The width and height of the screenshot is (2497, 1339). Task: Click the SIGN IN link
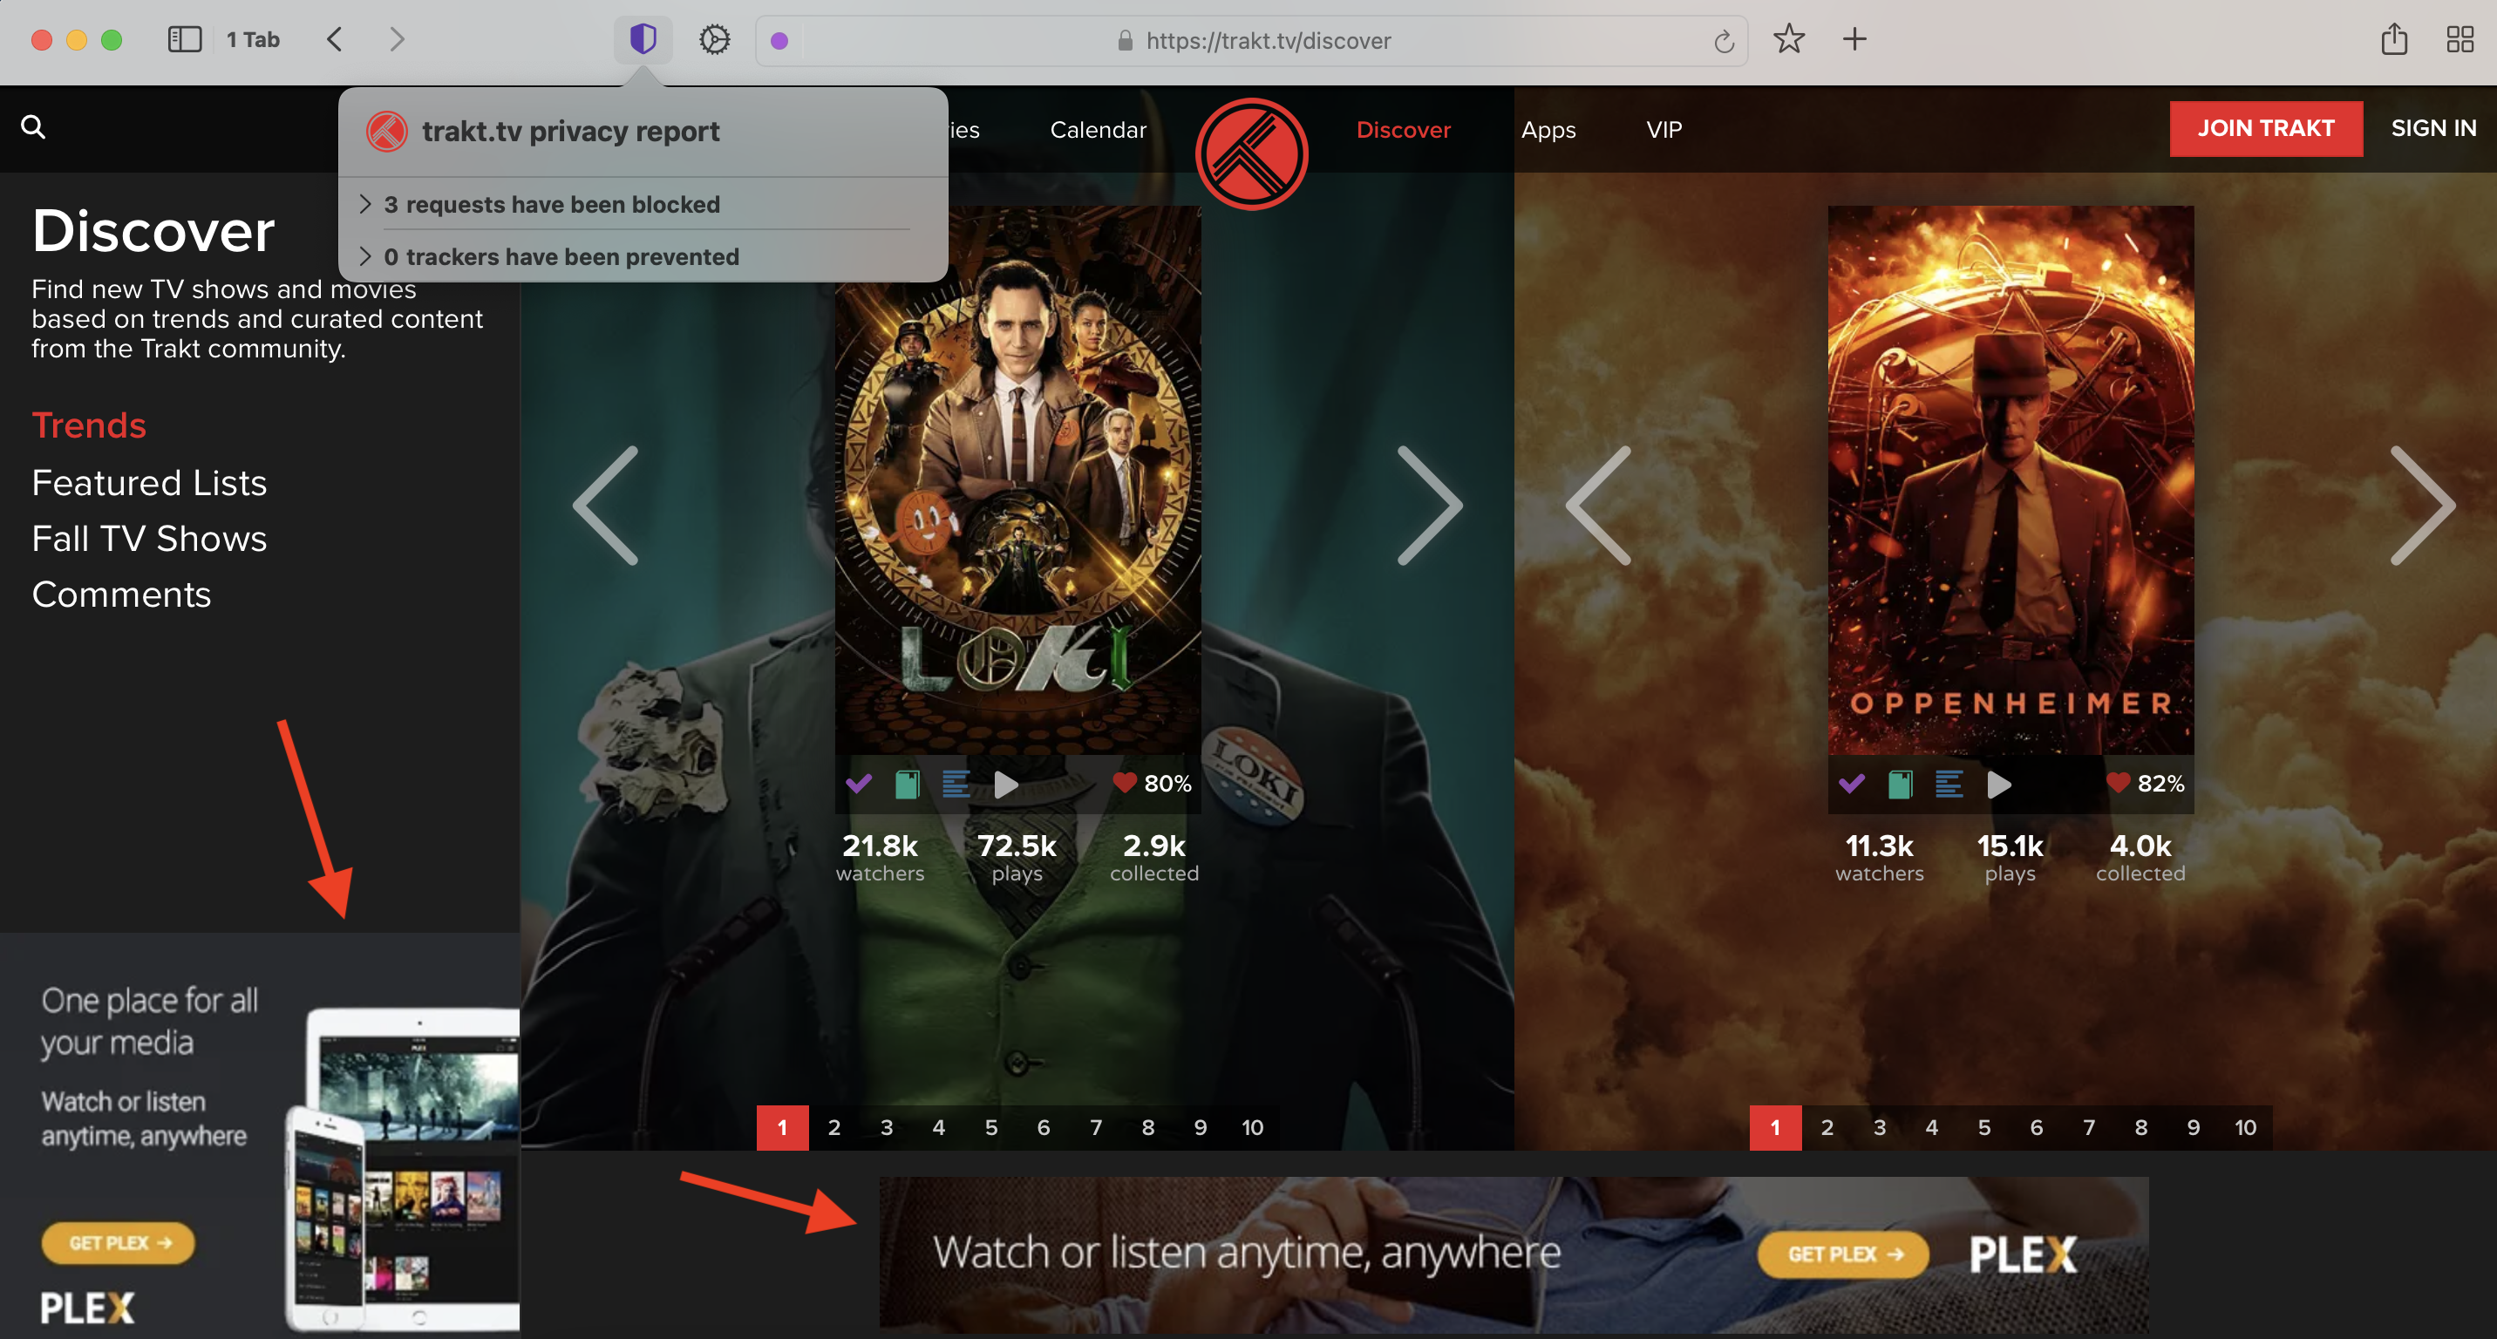click(x=2432, y=129)
